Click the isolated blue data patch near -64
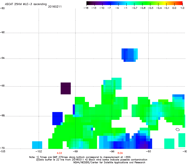The image size is (187, 164). pos(130,55)
